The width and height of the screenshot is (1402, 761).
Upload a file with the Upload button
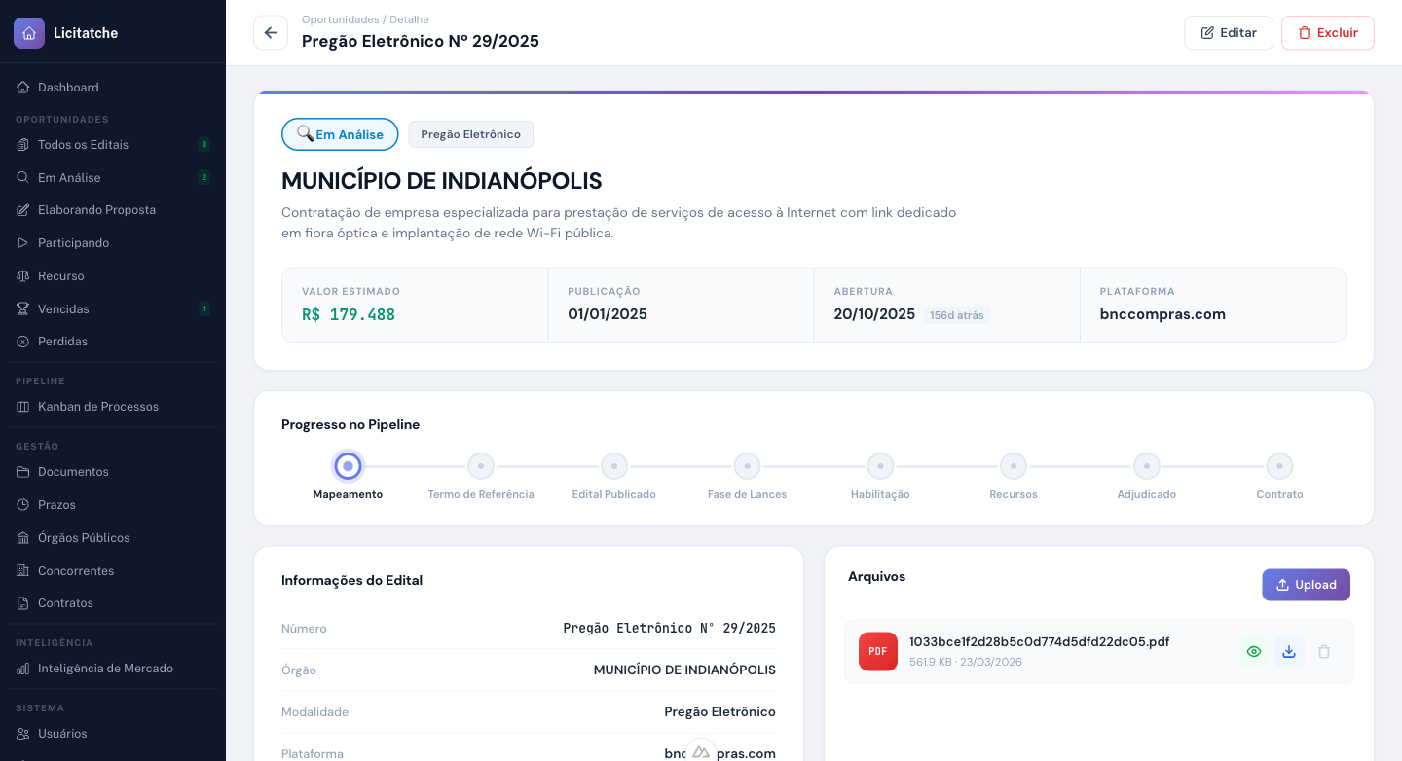click(1306, 585)
